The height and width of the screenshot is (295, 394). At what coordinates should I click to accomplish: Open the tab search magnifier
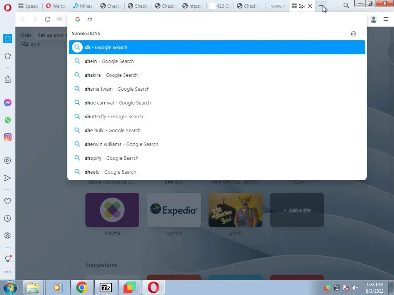pos(346,5)
